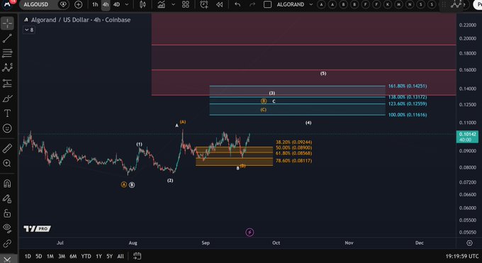Open the ALGORAND layout name menu
Screen dimensions: 482x263
point(291,5)
